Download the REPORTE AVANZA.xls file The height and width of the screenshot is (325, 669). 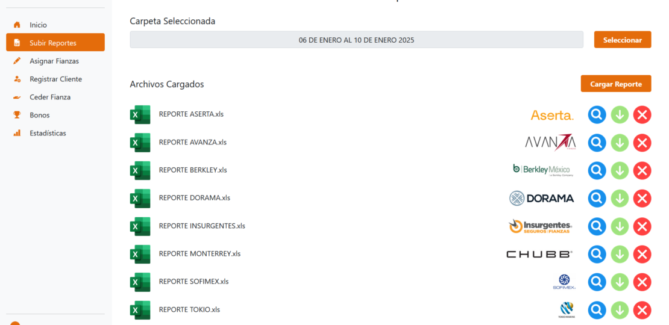(x=620, y=143)
